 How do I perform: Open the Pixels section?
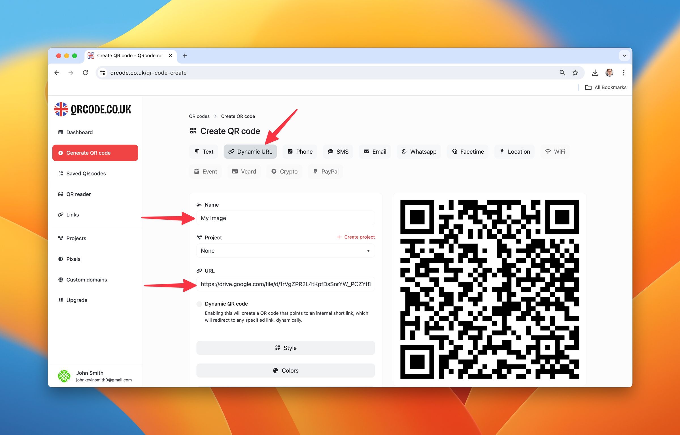73,259
